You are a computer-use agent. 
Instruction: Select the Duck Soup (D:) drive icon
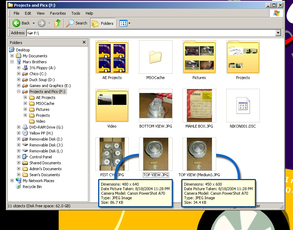(25, 80)
